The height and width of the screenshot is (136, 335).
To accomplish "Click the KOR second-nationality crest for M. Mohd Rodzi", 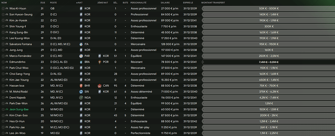I will pyautogui.click(x=99, y=92).
